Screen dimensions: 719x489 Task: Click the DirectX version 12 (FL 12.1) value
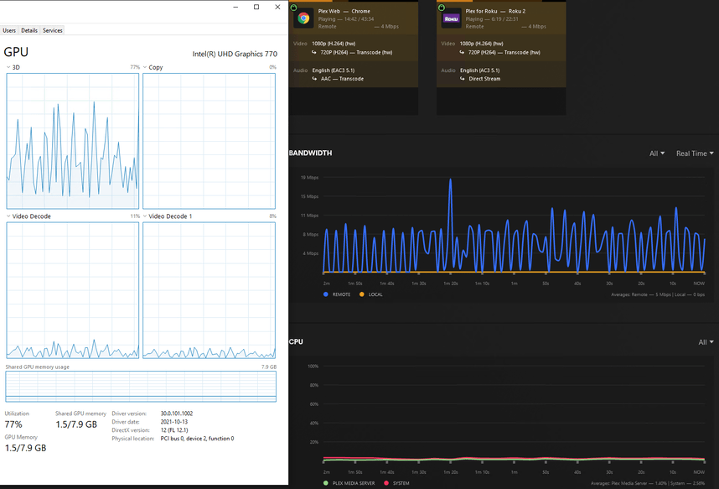(174, 430)
